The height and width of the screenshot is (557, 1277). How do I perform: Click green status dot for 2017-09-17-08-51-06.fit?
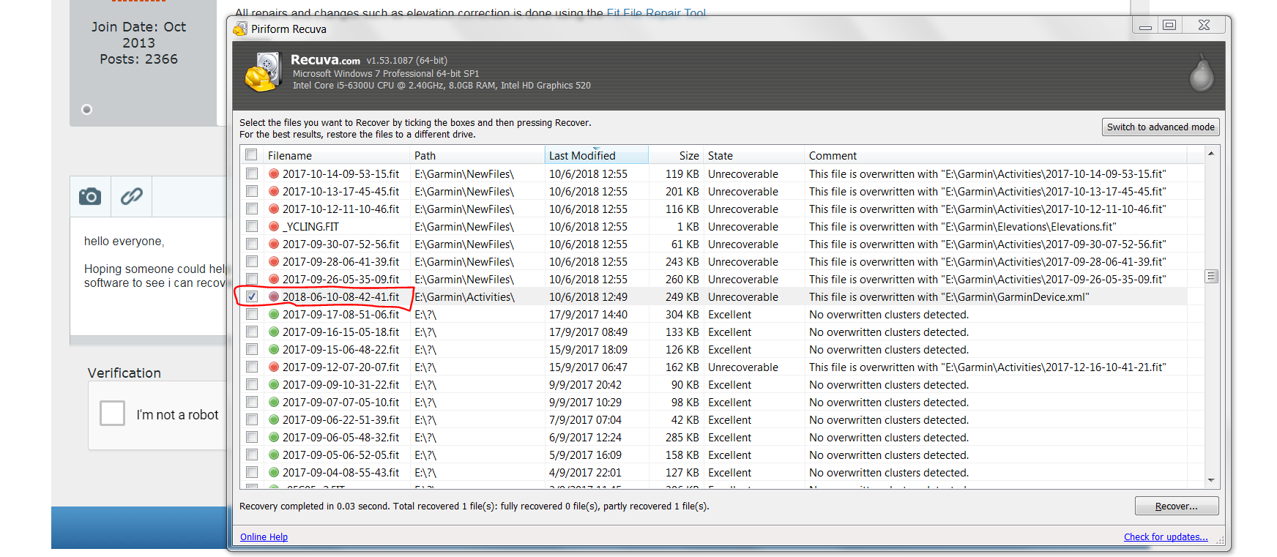point(274,315)
